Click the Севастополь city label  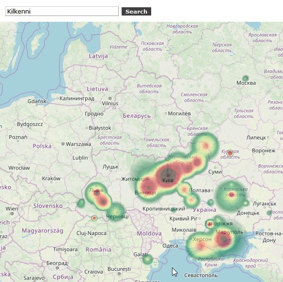[201, 276]
